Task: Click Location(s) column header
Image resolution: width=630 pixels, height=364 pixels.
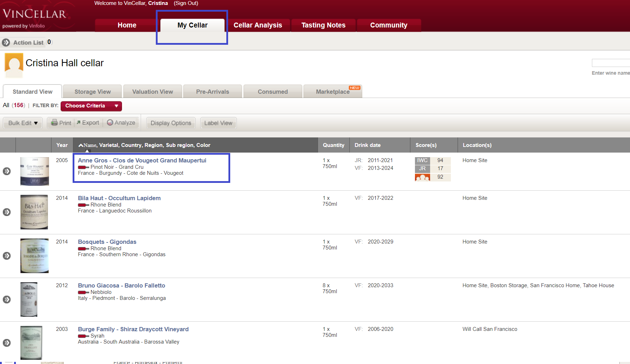Action: (x=477, y=145)
